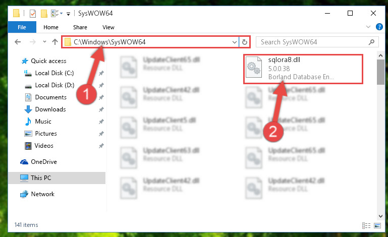This screenshot has height=237, width=388.
Task: Open Explorer help question mark icon
Action: coord(379,27)
